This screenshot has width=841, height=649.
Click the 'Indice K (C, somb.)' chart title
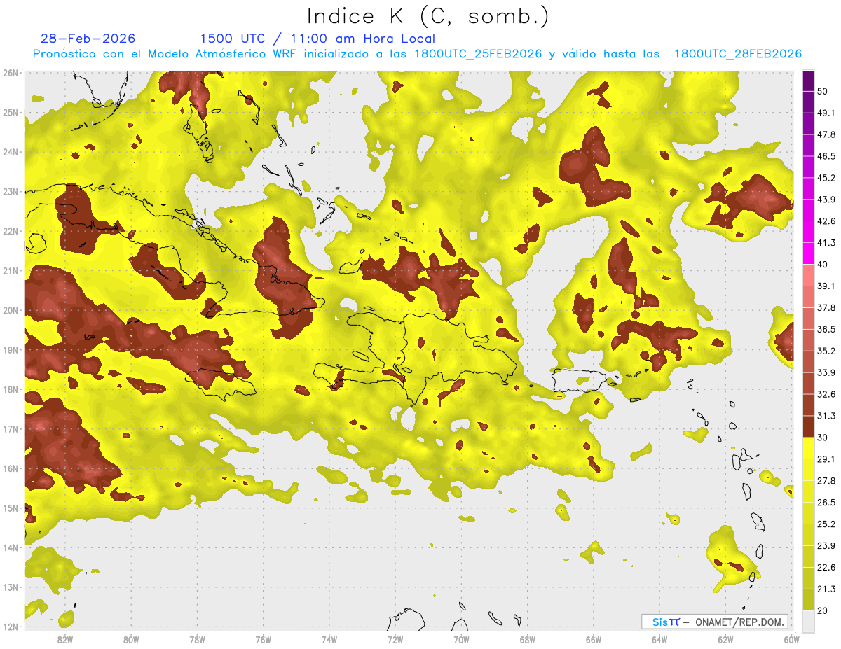[x=428, y=16]
